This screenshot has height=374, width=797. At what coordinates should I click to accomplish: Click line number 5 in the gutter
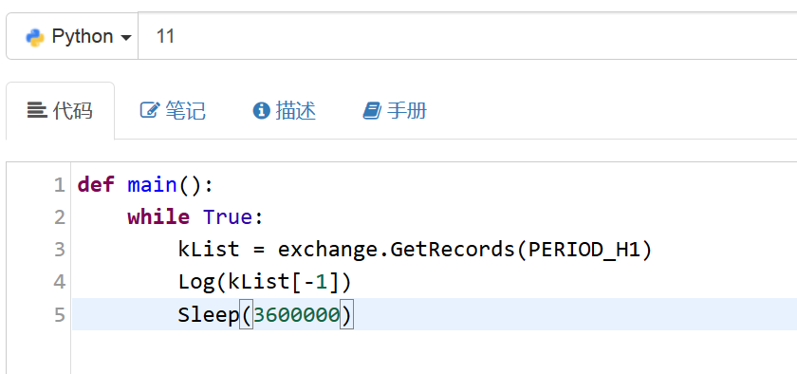[59, 314]
